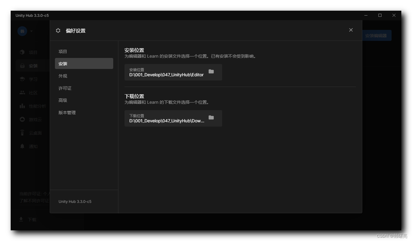Open folder browser for download location
The width and height of the screenshot is (412, 241).
(211, 117)
